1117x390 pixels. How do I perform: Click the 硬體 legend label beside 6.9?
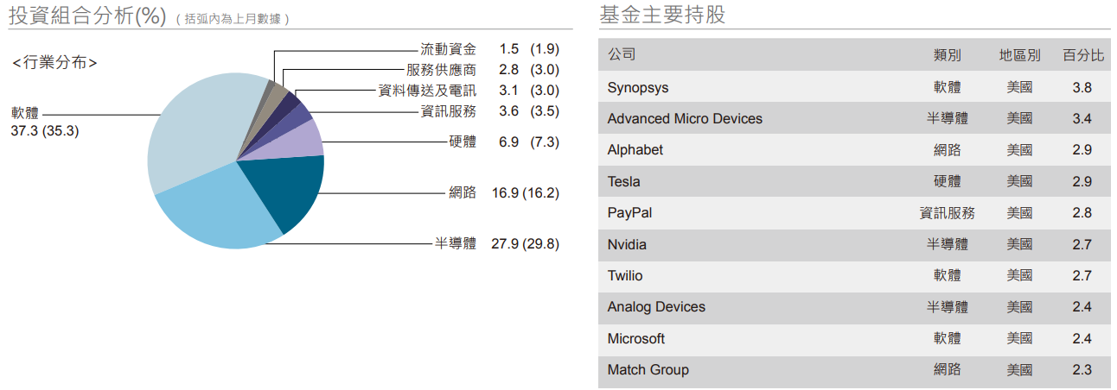click(463, 142)
